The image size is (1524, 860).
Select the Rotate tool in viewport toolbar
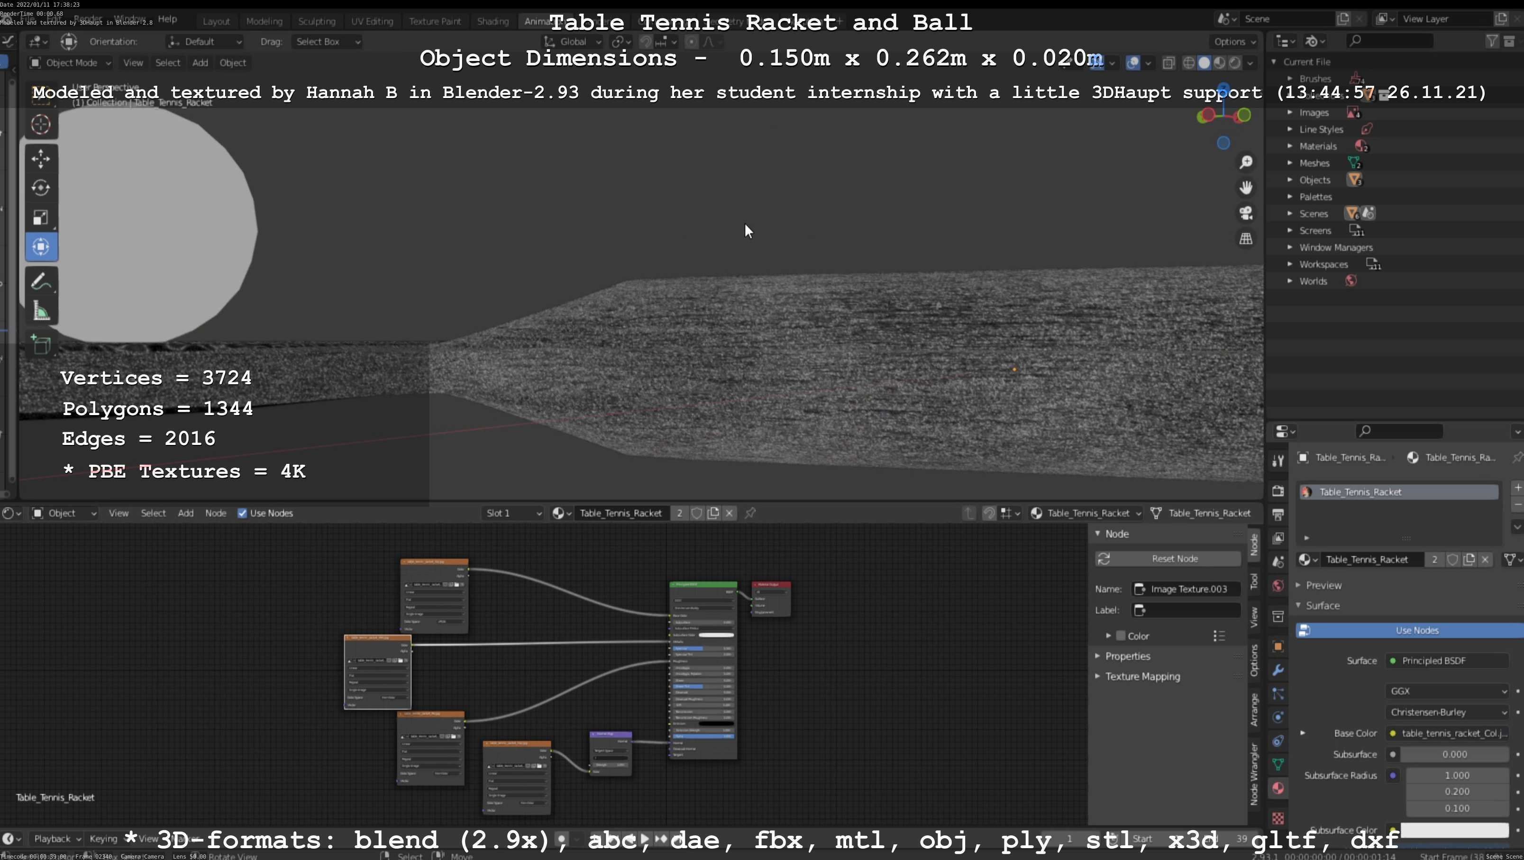coord(41,188)
